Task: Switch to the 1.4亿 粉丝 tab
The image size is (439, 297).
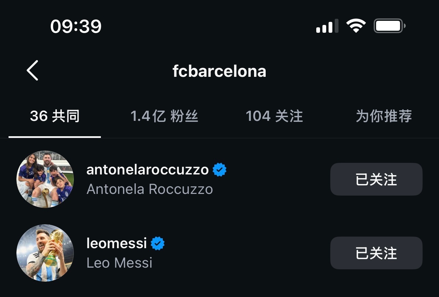Action: pos(164,116)
